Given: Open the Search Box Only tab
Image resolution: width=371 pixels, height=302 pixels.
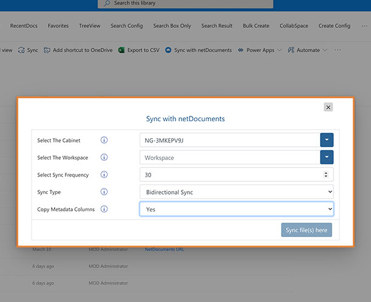Looking at the screenshot, I should click(x=172, y=25).
